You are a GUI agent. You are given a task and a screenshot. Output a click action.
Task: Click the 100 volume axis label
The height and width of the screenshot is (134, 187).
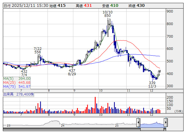[x=170, y=105]
